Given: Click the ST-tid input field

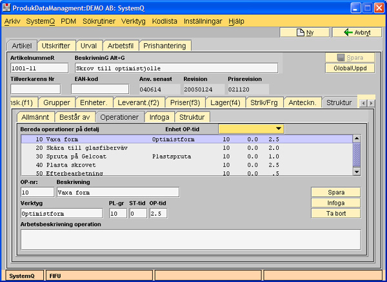Looking at the screenshot, I should pos(138,213).
